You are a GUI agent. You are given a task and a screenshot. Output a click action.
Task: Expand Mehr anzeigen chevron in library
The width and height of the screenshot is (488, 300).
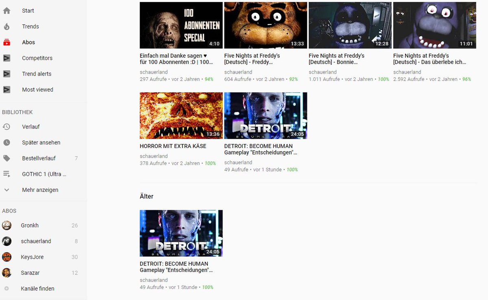[7, 190]
